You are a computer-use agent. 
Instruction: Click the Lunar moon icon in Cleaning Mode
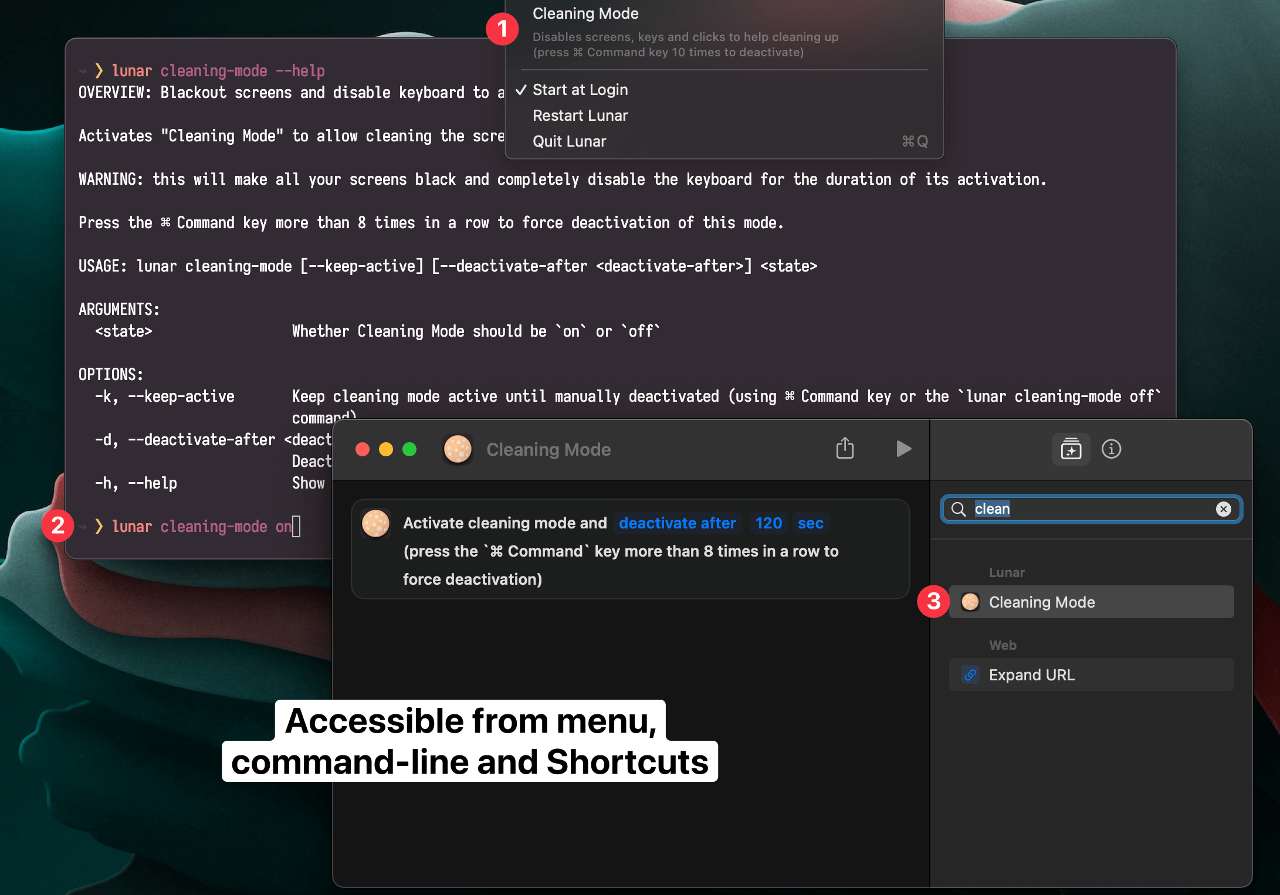[457, 449]
